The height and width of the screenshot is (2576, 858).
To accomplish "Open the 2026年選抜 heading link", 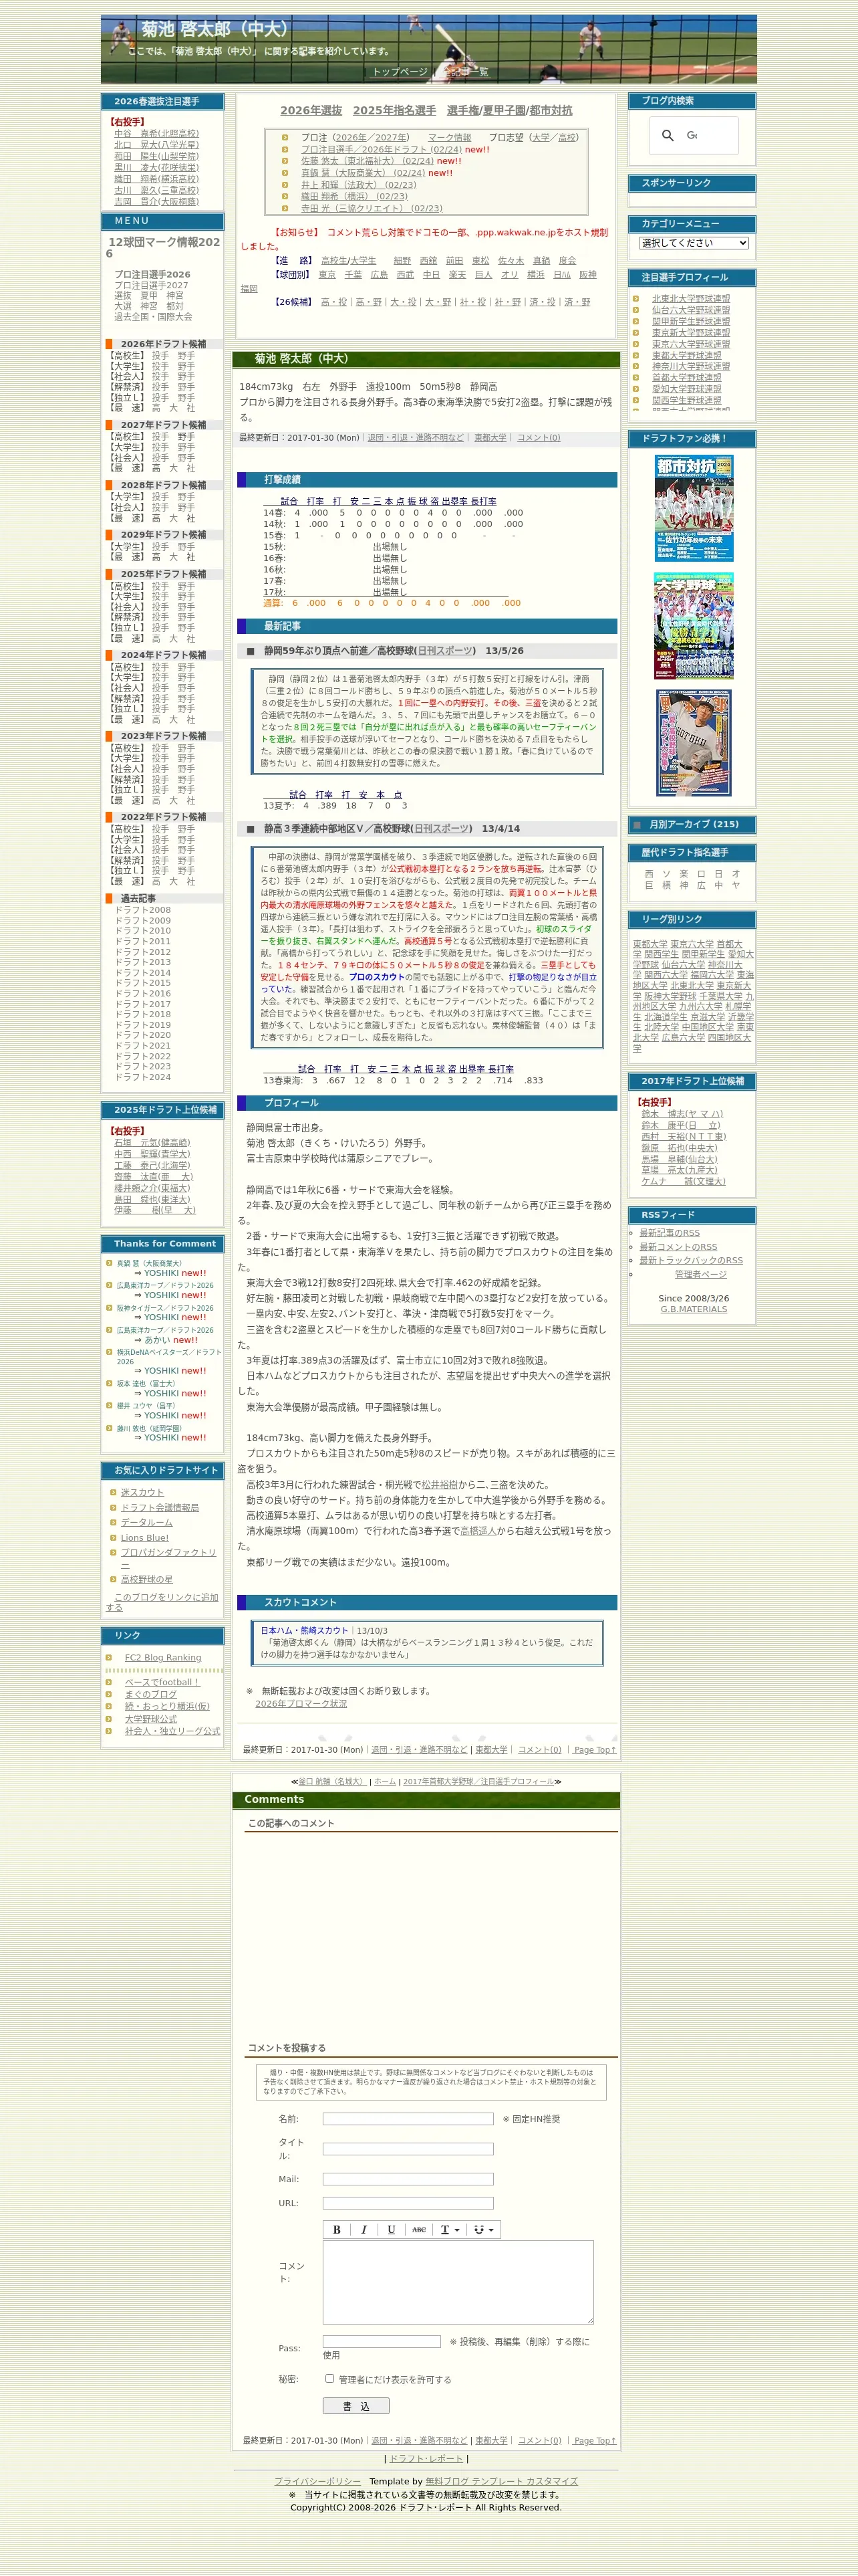I will pyautogui.click(x=311, y=111).
